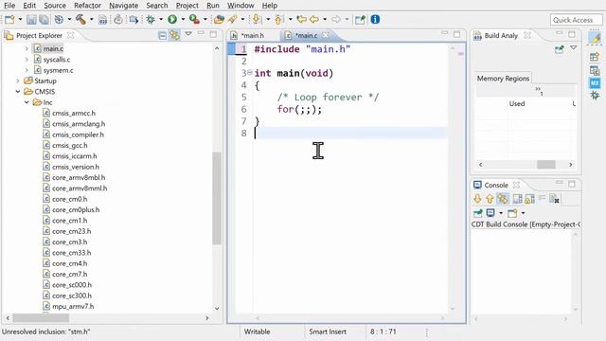The height and width of the screenshot is (341, 606).
Task: Click the binary file icon in toolbar
Action: pos(102,19)
